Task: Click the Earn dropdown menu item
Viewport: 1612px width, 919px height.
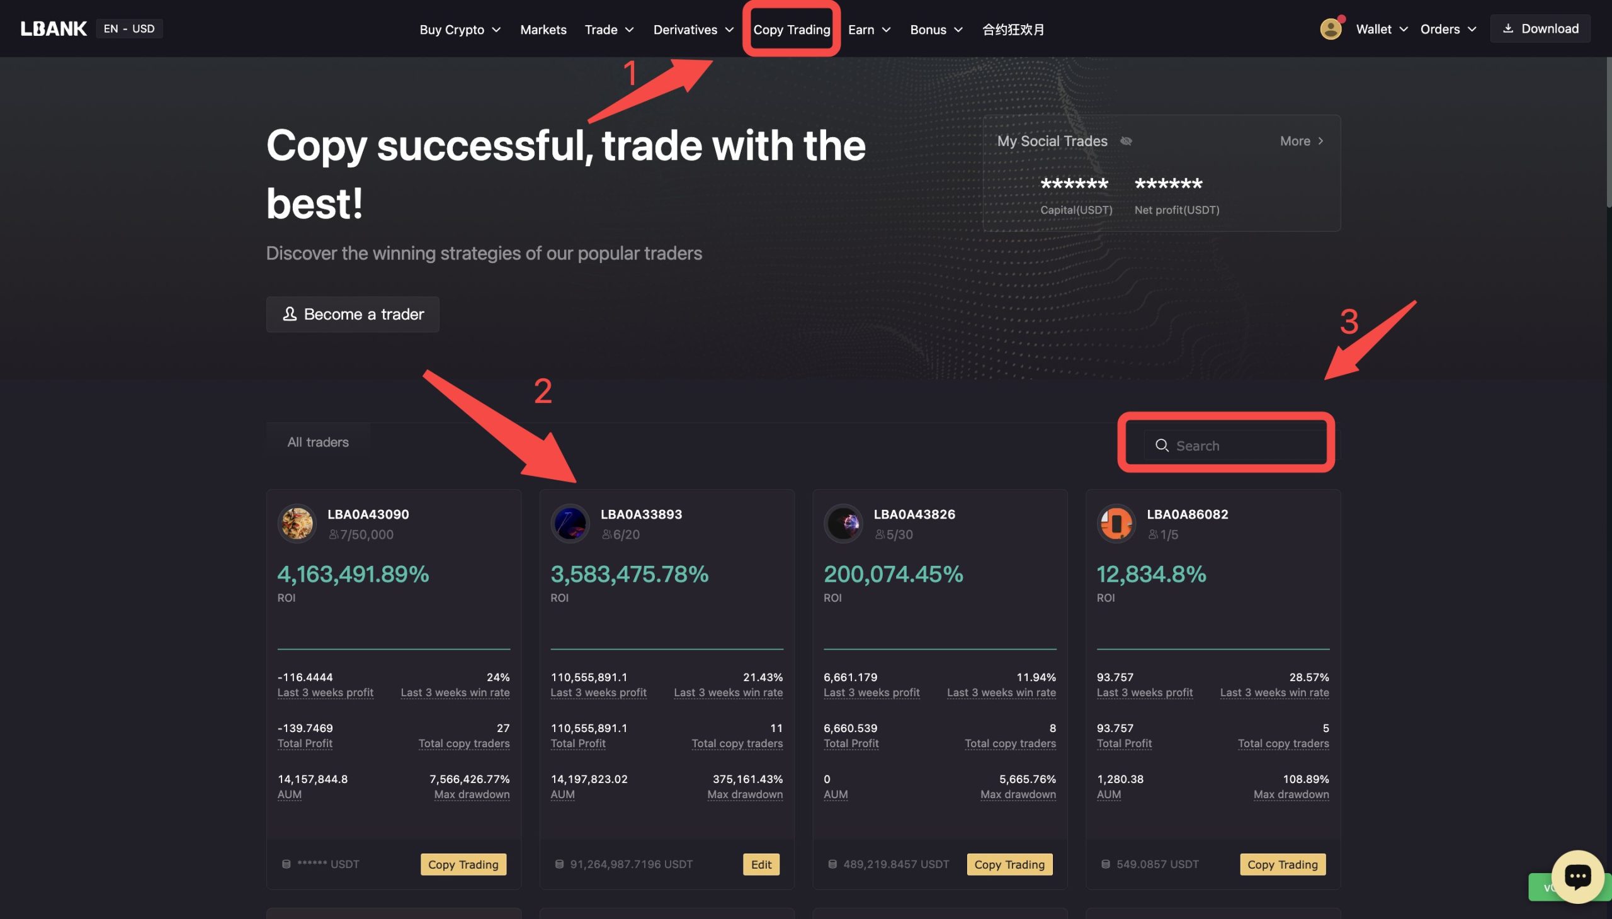Action: point(861,28)
